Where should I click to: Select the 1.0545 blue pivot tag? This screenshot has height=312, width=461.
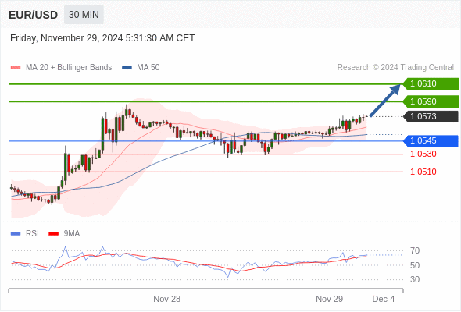click(431, 141)
